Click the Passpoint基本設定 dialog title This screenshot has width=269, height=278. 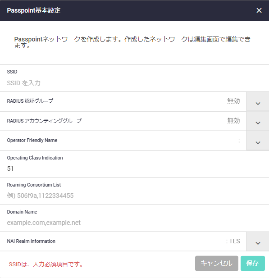click(34, 10)
